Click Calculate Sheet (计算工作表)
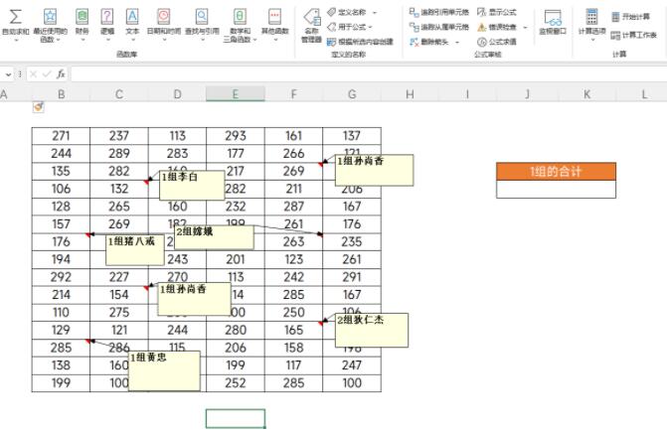667x432 pixels. 634,35
